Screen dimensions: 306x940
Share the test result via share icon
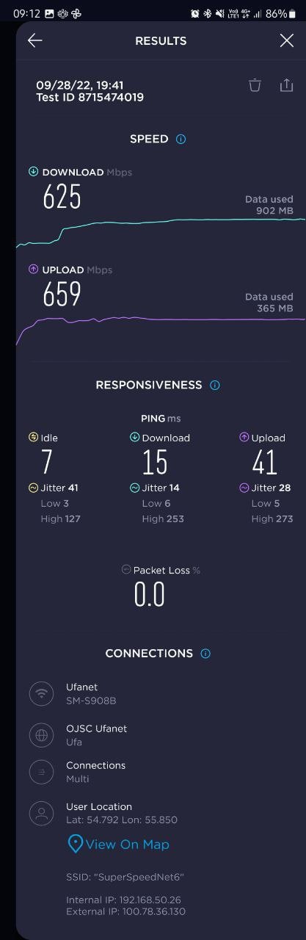[286, 85]
